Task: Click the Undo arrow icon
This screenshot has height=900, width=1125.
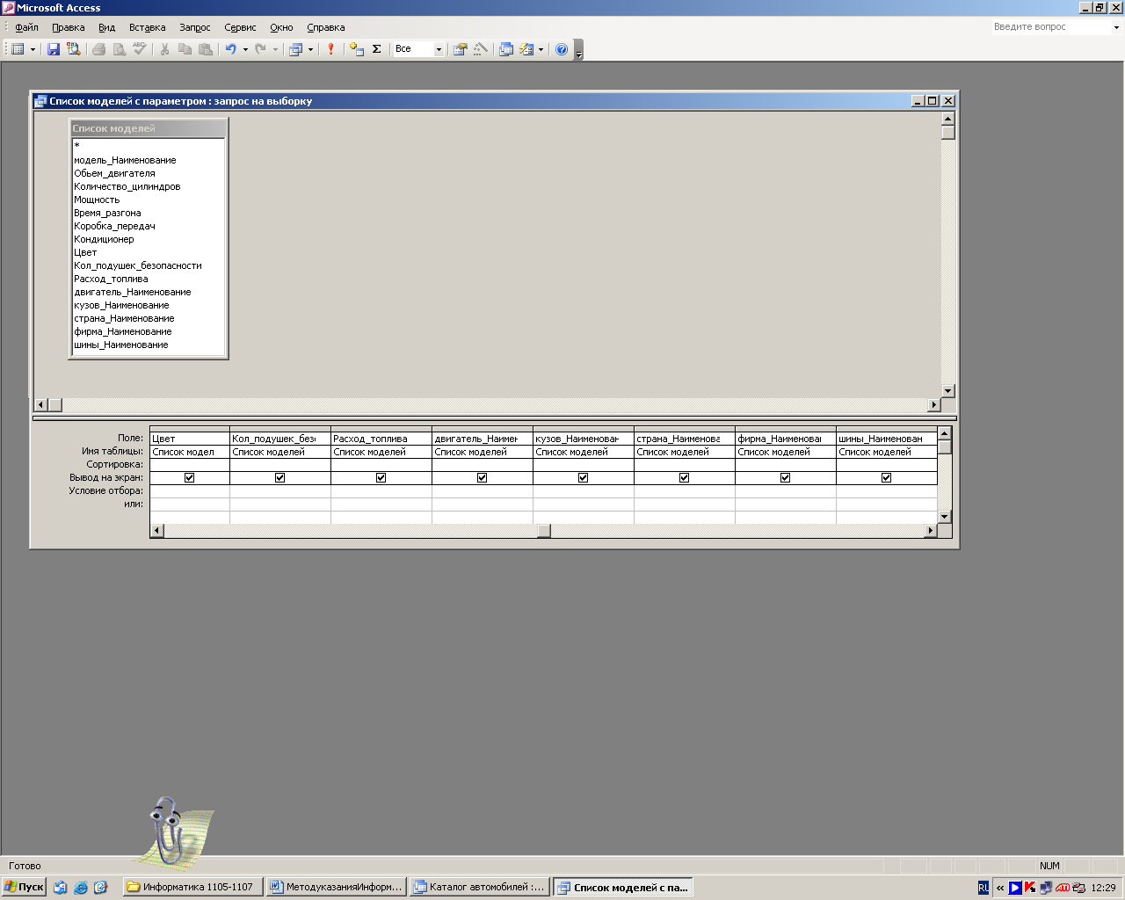Action: point(230,49)
